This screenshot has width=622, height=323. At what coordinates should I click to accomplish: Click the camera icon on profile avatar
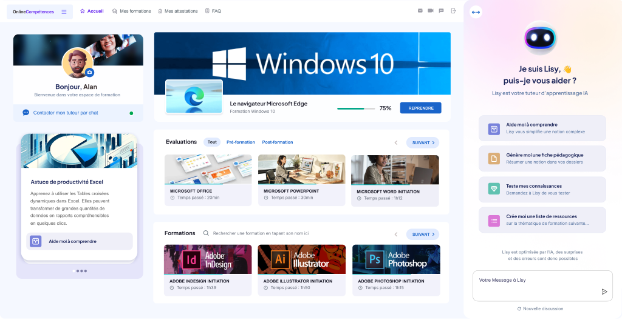tap(90, 73)
